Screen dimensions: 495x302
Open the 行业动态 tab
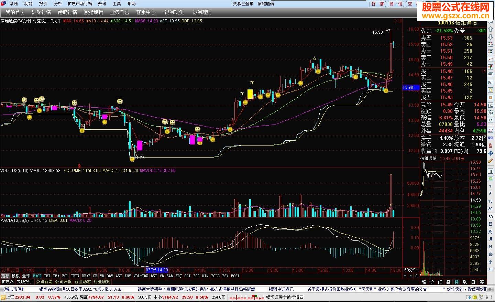click(82, 281)
